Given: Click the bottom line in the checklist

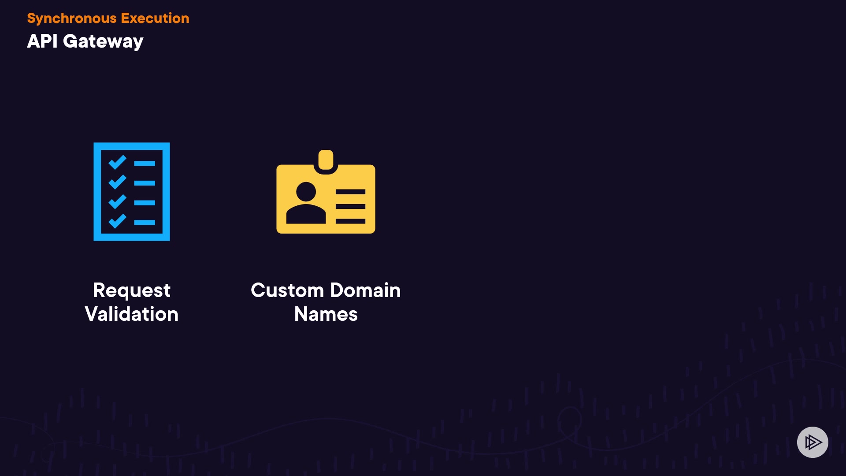Looking at the screenshot, I should click(145, 223).
